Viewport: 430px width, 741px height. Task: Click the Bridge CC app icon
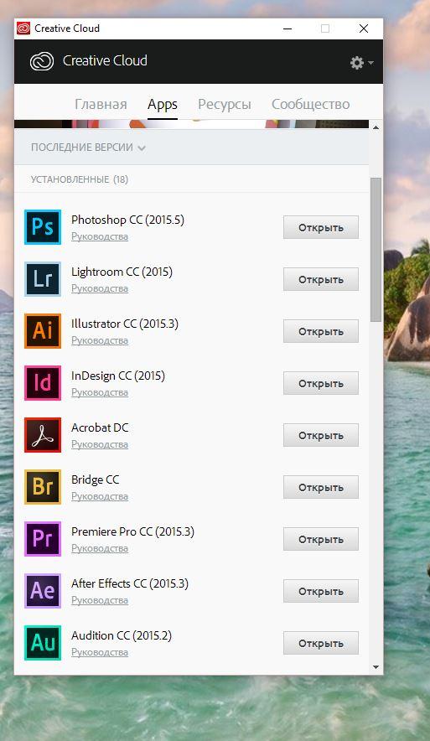coord(43,487)
